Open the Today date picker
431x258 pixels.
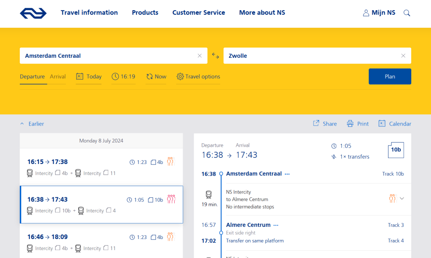(89, 77)
